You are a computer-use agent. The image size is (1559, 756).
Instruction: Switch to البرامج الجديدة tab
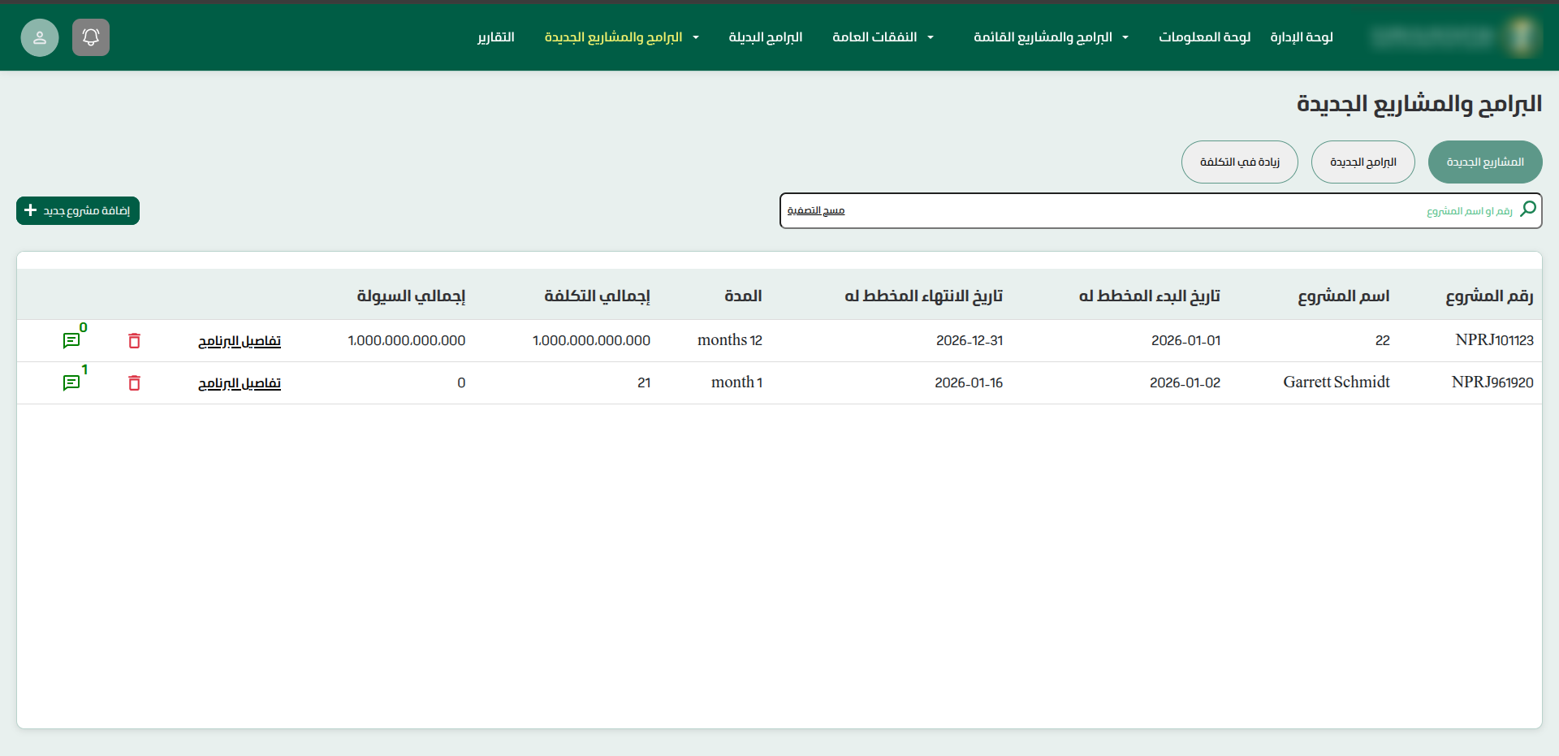coord(1363,162)
